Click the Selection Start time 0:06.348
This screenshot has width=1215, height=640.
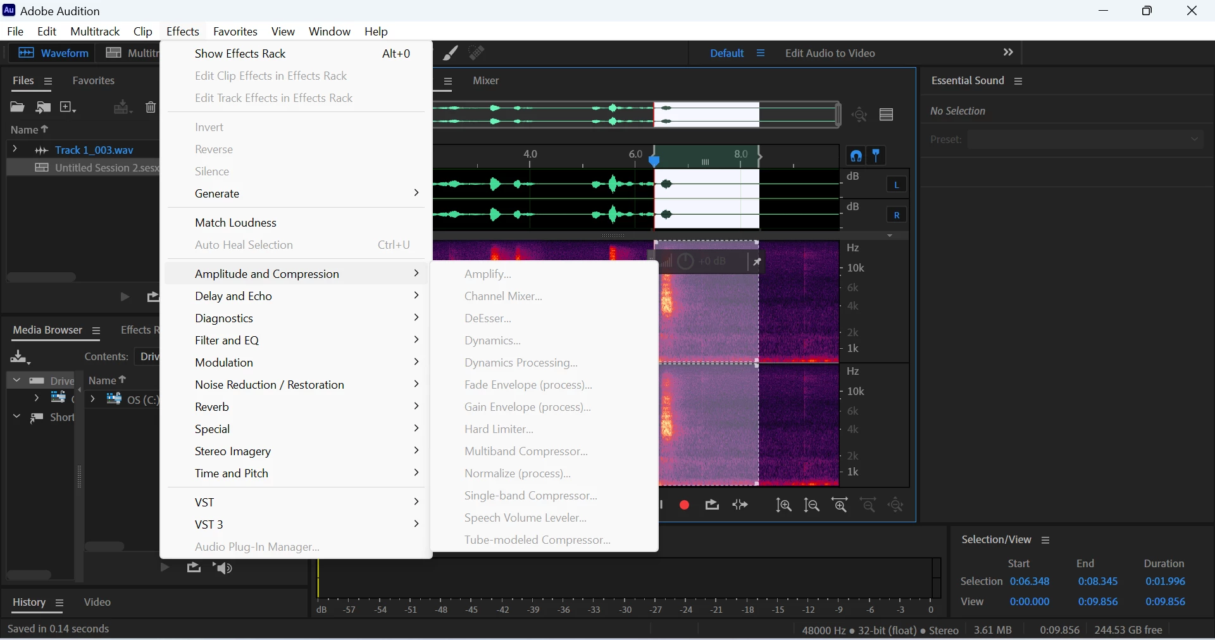tap(1030, 583)
